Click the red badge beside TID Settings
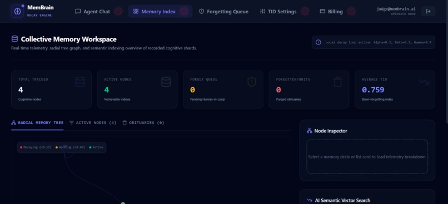 [305, 12]
